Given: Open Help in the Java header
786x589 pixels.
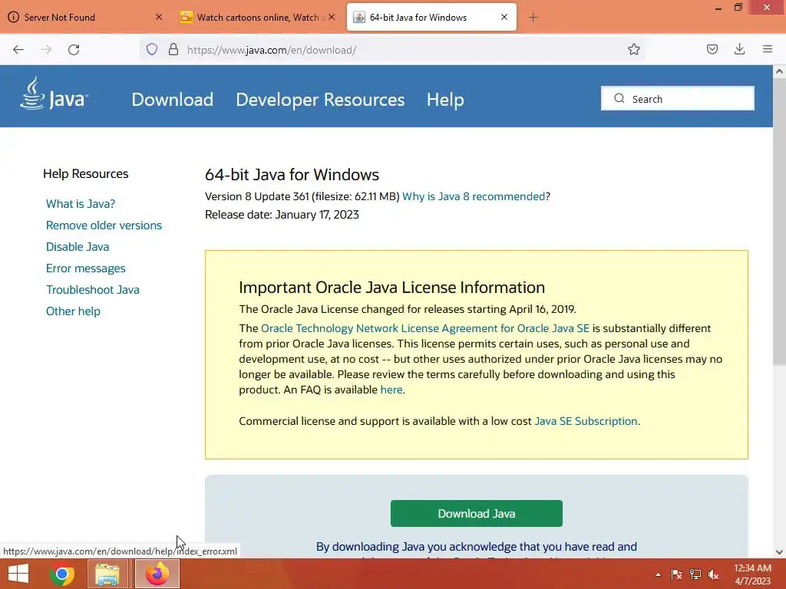Looking at the screenshot, I should [x=445, y=100].
